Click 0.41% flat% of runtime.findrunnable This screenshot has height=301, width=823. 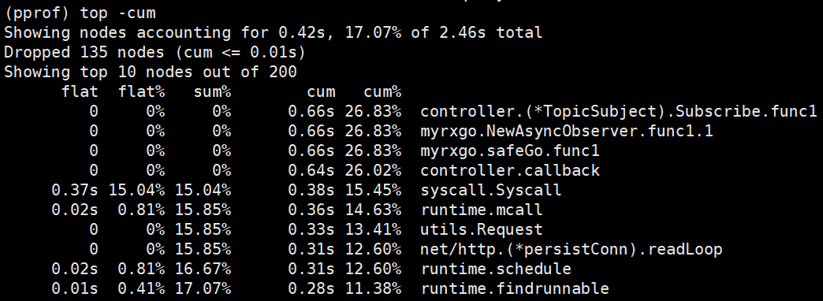(141, 288)
